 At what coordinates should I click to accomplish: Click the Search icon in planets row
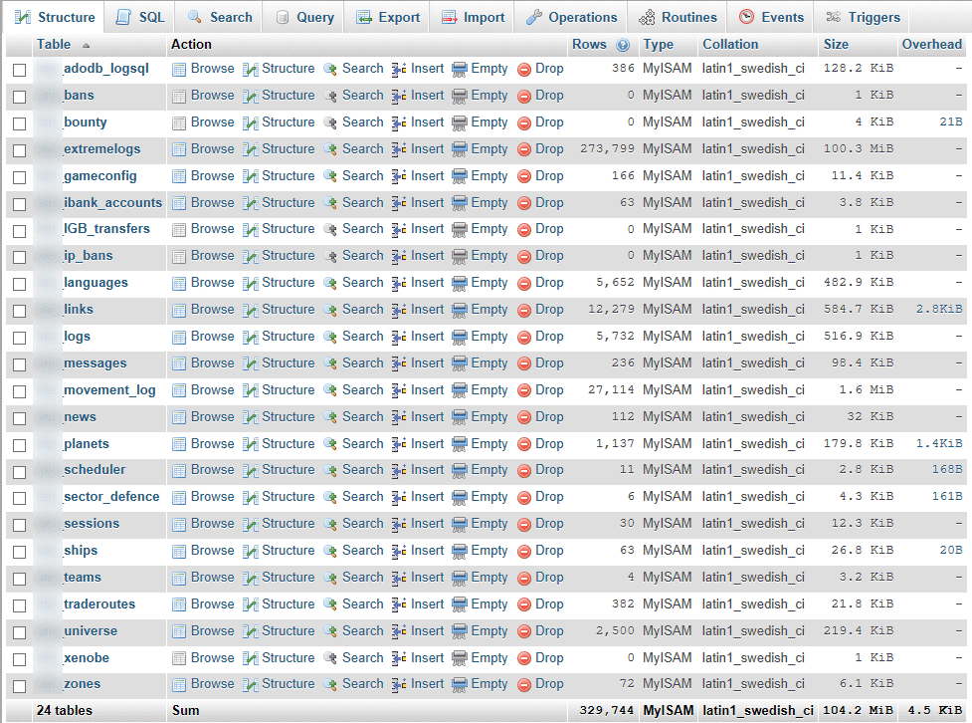(x=330, y=445)
